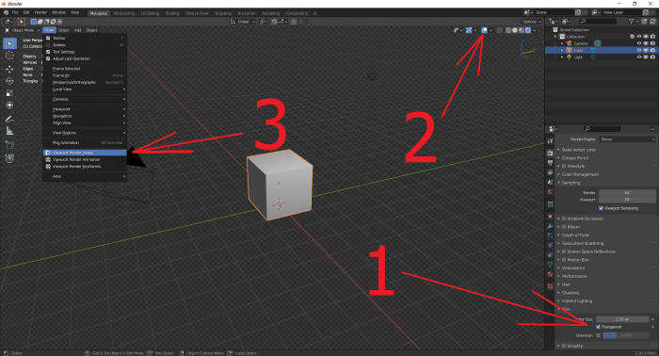Click the Filter Size value field
This screenshot has height=356, width=659.
622,319
